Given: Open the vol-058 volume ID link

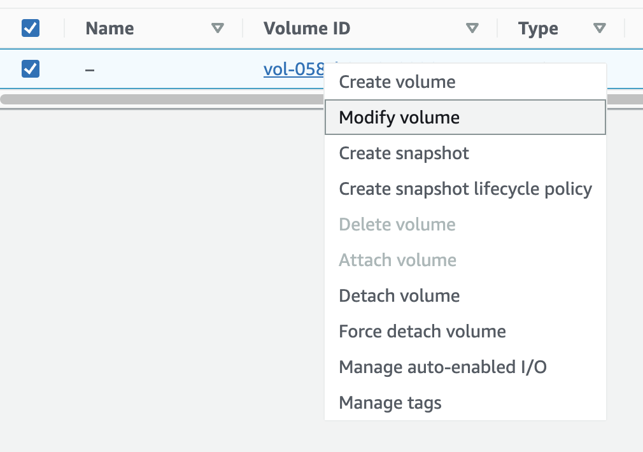Looking at the screenshot, I should 293,69.
